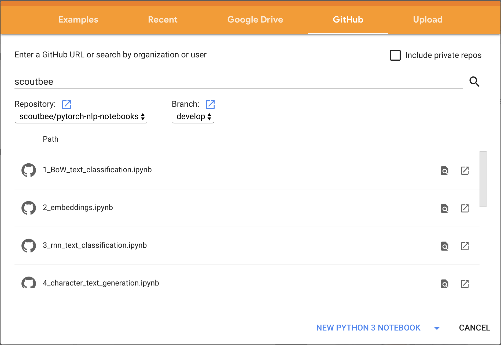Open branch link on GitHub icon
Viewport: 501px width, 345px height.
point(210,104)
